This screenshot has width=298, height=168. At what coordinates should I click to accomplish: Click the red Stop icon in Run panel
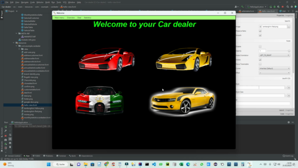point(6,136)
